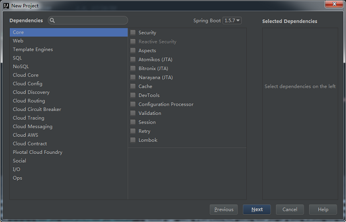Open Help for this dialog
The width and height of the screenshot is (346, 222).
click(x=323, y=209)
